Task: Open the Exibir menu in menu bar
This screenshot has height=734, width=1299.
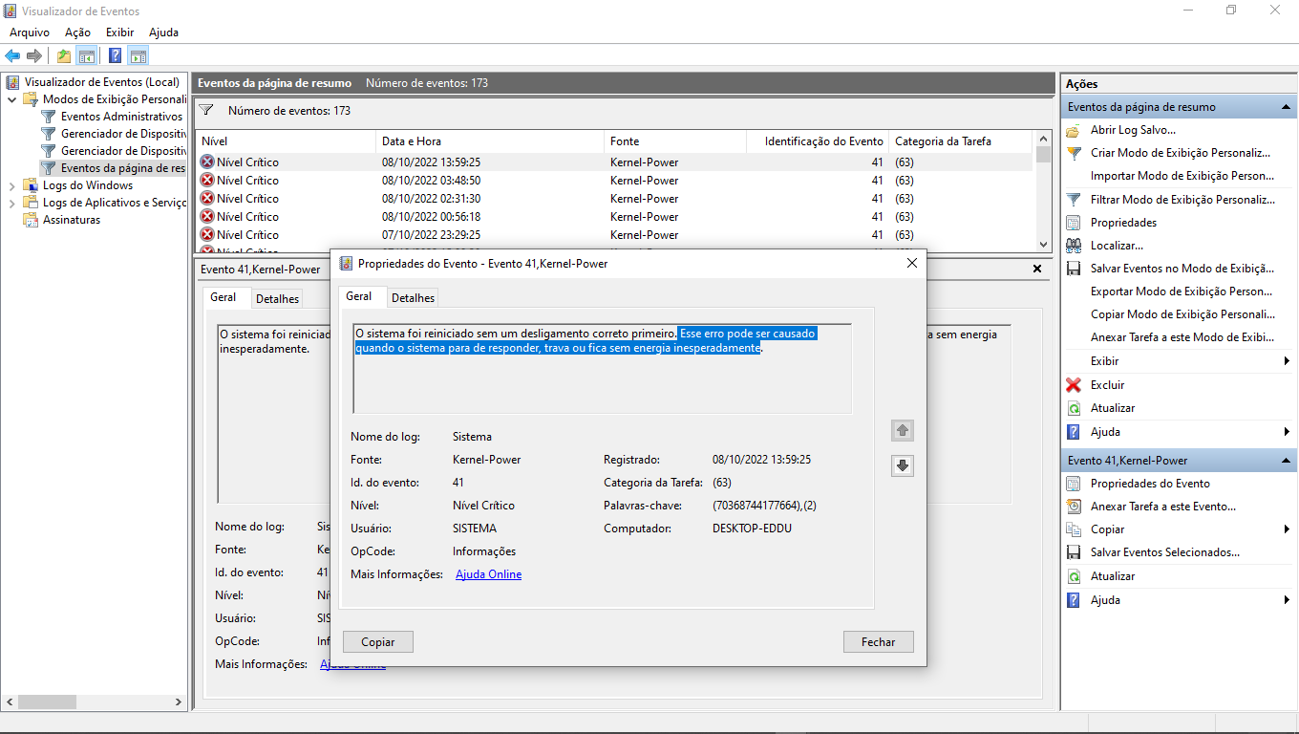Action: pyautogui.click(x=120, y=32)
